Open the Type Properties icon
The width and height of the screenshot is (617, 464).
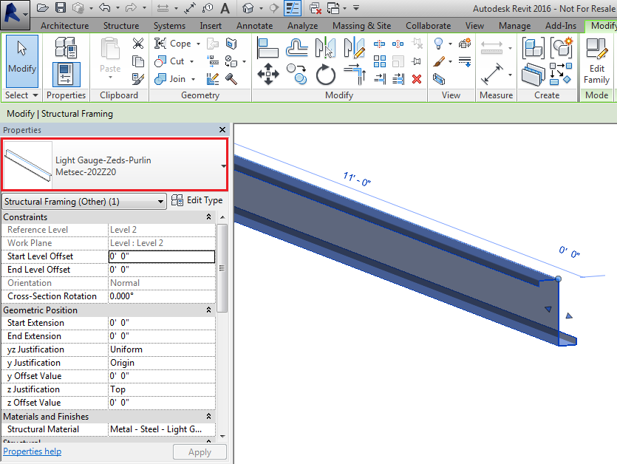[x=66, y=47]
